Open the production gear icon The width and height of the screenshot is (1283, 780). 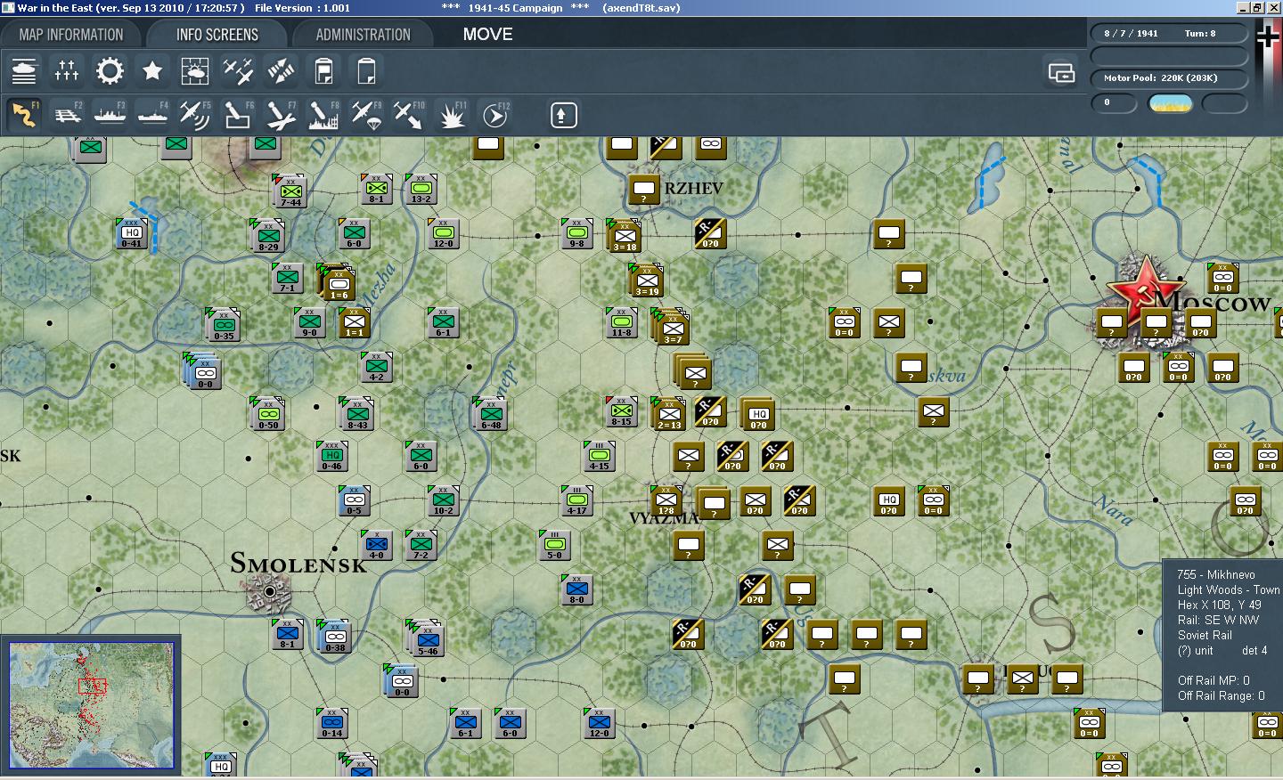110,70
